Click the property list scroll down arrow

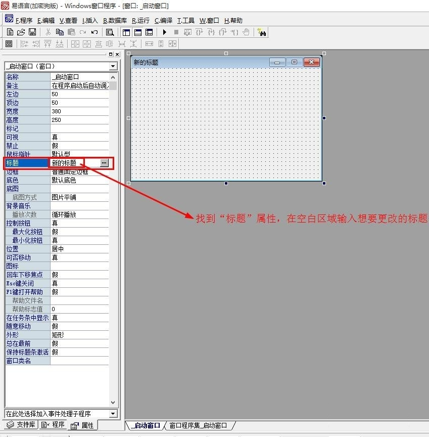tap(113, 403)
